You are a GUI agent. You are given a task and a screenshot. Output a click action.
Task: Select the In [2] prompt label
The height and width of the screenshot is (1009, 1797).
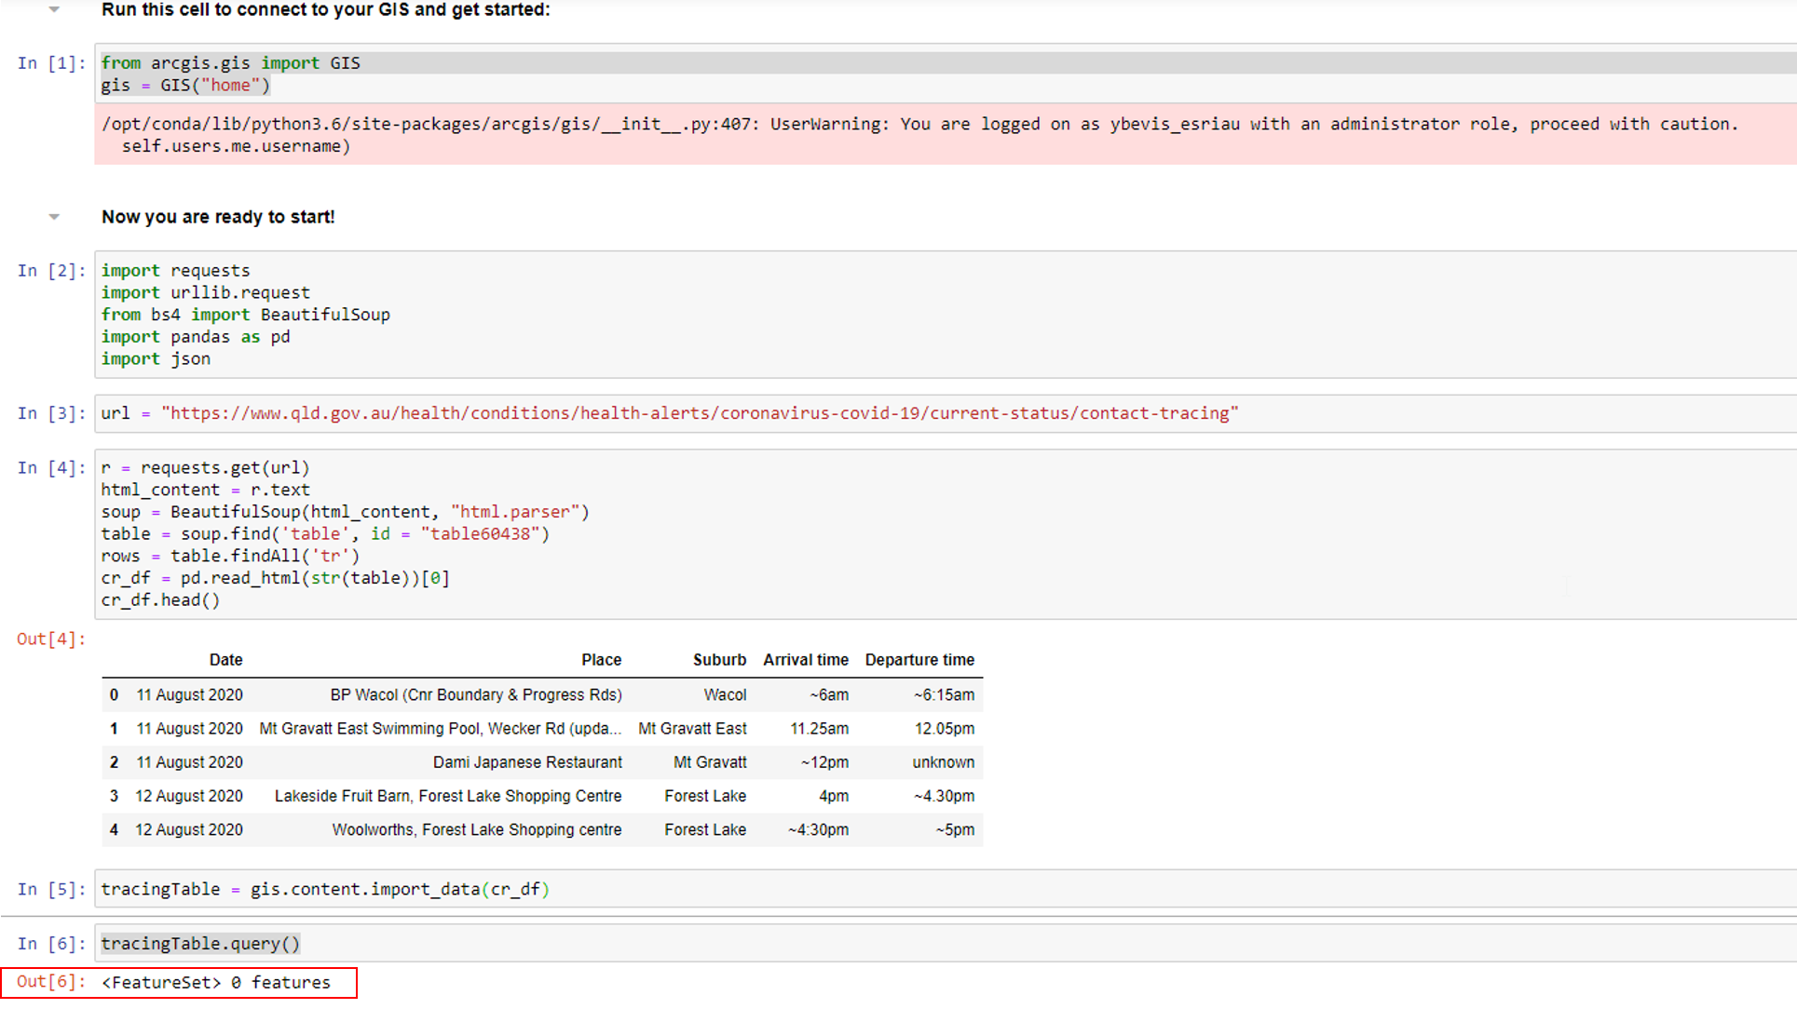pyautogui.click(x=51, y=271)
